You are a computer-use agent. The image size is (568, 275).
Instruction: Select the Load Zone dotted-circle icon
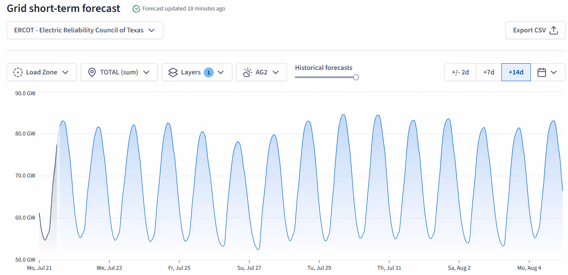click(x=17, y=72)
